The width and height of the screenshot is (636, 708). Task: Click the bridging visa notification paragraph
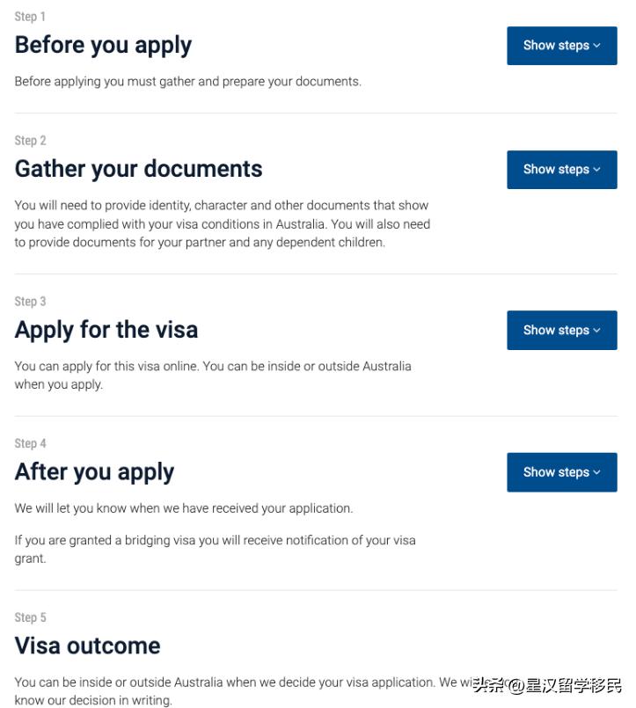(215, 549)
